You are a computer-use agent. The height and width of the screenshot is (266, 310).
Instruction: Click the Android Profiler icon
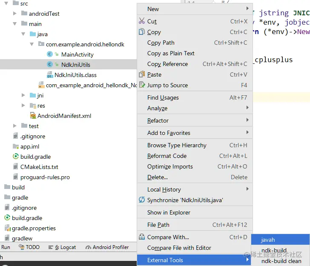(x=88, y=247)
